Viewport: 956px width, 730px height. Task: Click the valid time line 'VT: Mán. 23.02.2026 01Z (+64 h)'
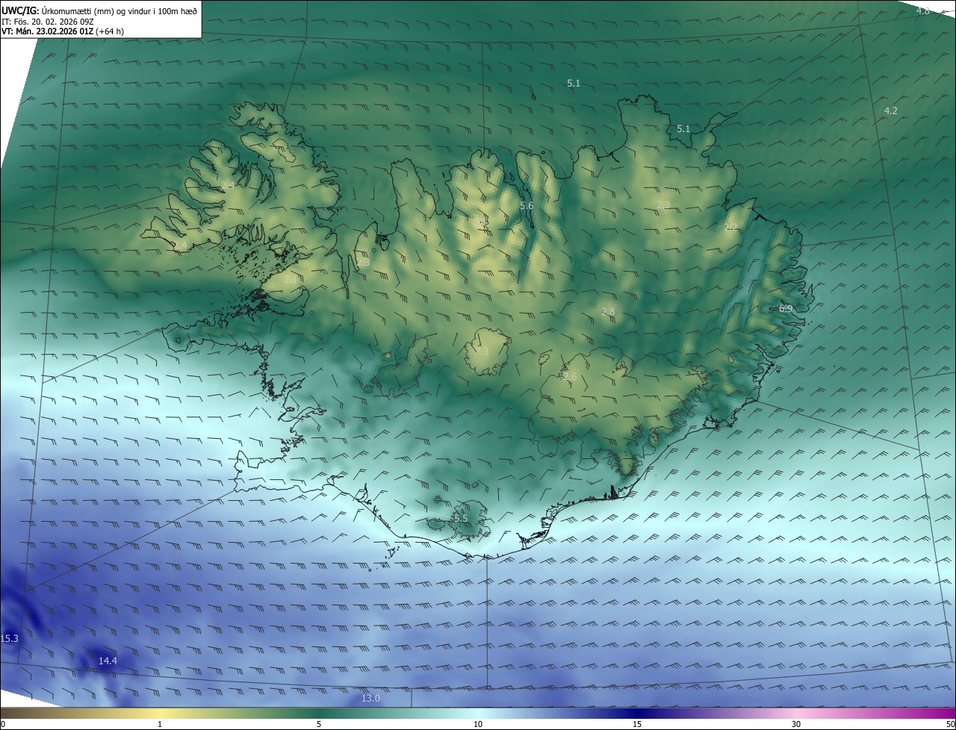click(63, 31)
